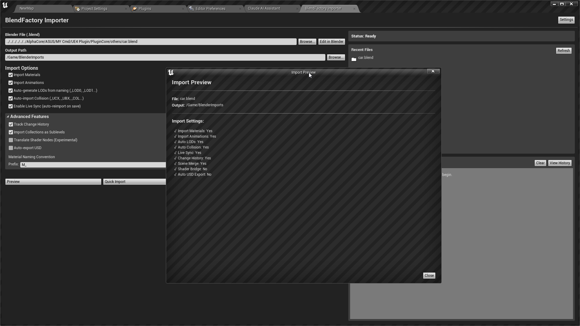Image resolution: width=580 pixels, height=326 pixels.
Task: Click the Output Path input field
Action: 165,57
